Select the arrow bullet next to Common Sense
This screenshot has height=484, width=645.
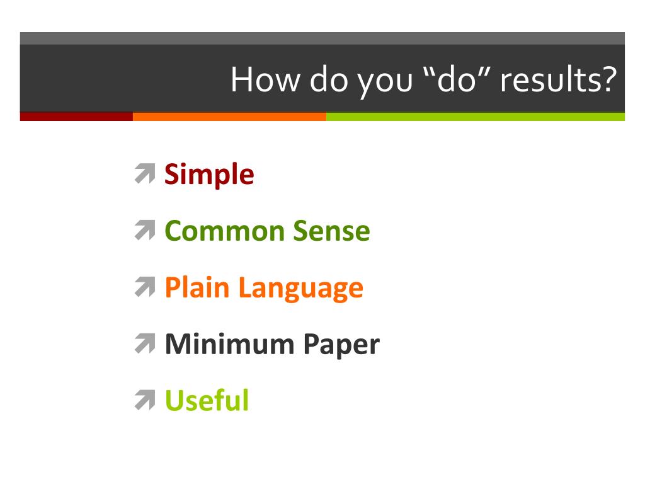point(145,230)
